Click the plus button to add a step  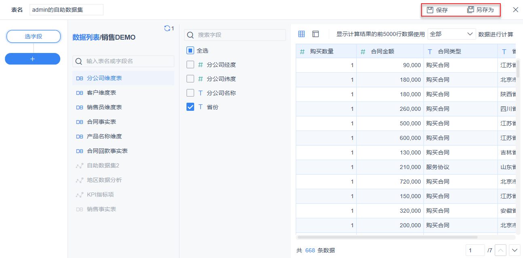33,59
